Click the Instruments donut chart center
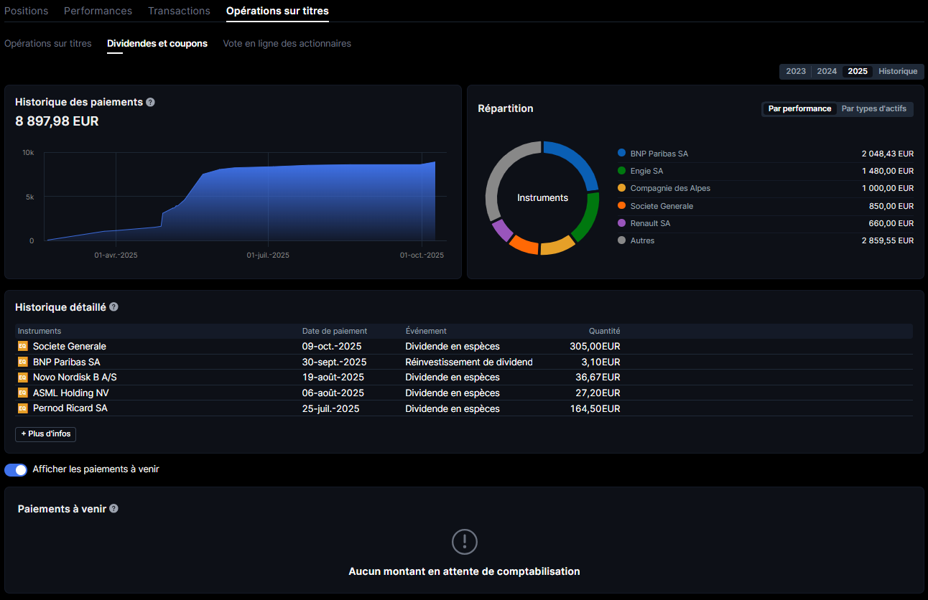 (542, 198)
